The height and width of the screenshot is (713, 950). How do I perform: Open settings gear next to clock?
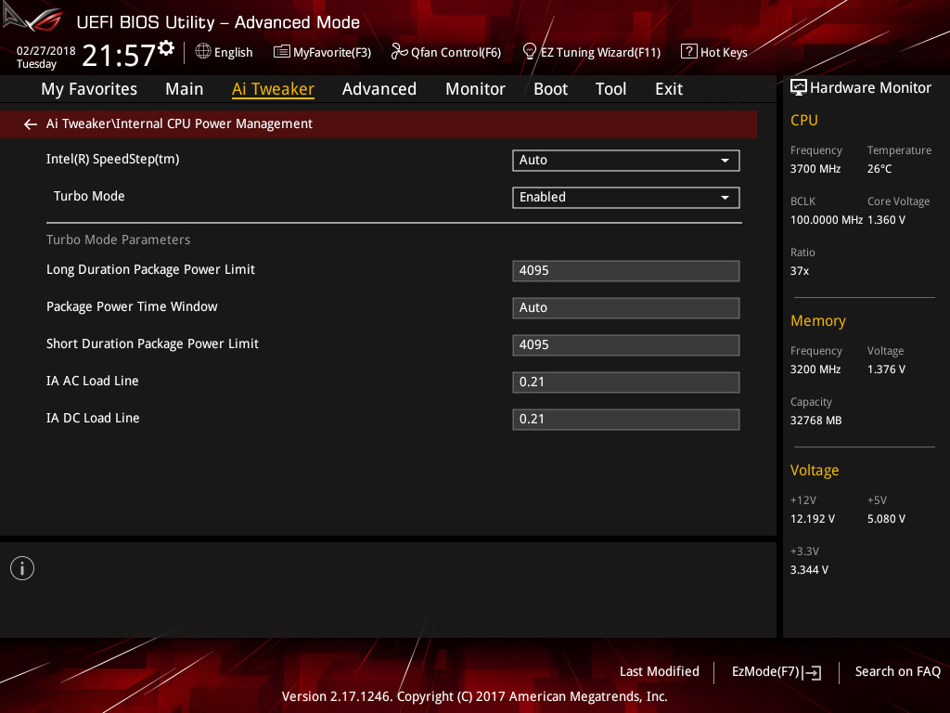pos(166,48)
